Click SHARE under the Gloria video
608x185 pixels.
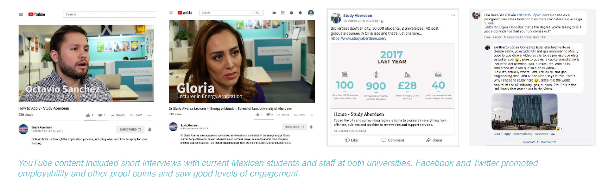tap(283, 115)
